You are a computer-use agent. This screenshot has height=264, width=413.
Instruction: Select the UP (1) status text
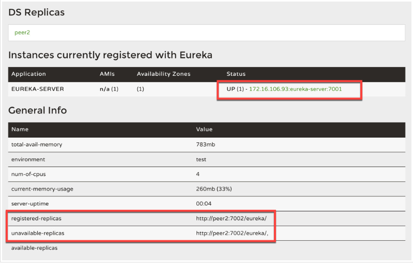pyautogui.click(x=235, y=89)
